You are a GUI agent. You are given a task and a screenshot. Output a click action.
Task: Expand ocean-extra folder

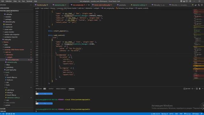point(8,29)
